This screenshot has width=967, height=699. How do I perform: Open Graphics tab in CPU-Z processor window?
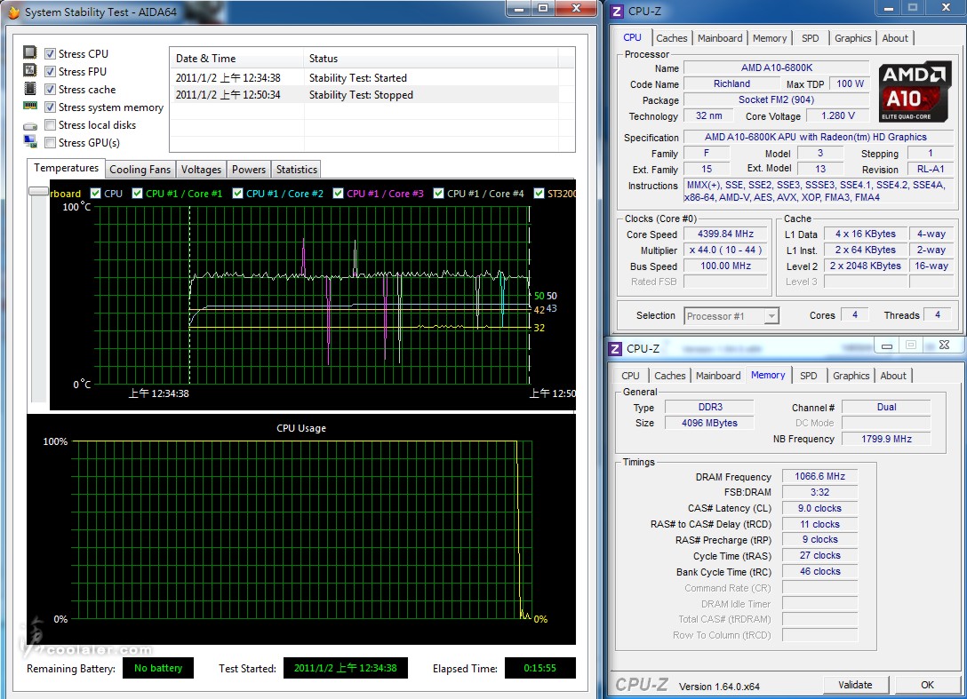[x=853, y=38]
